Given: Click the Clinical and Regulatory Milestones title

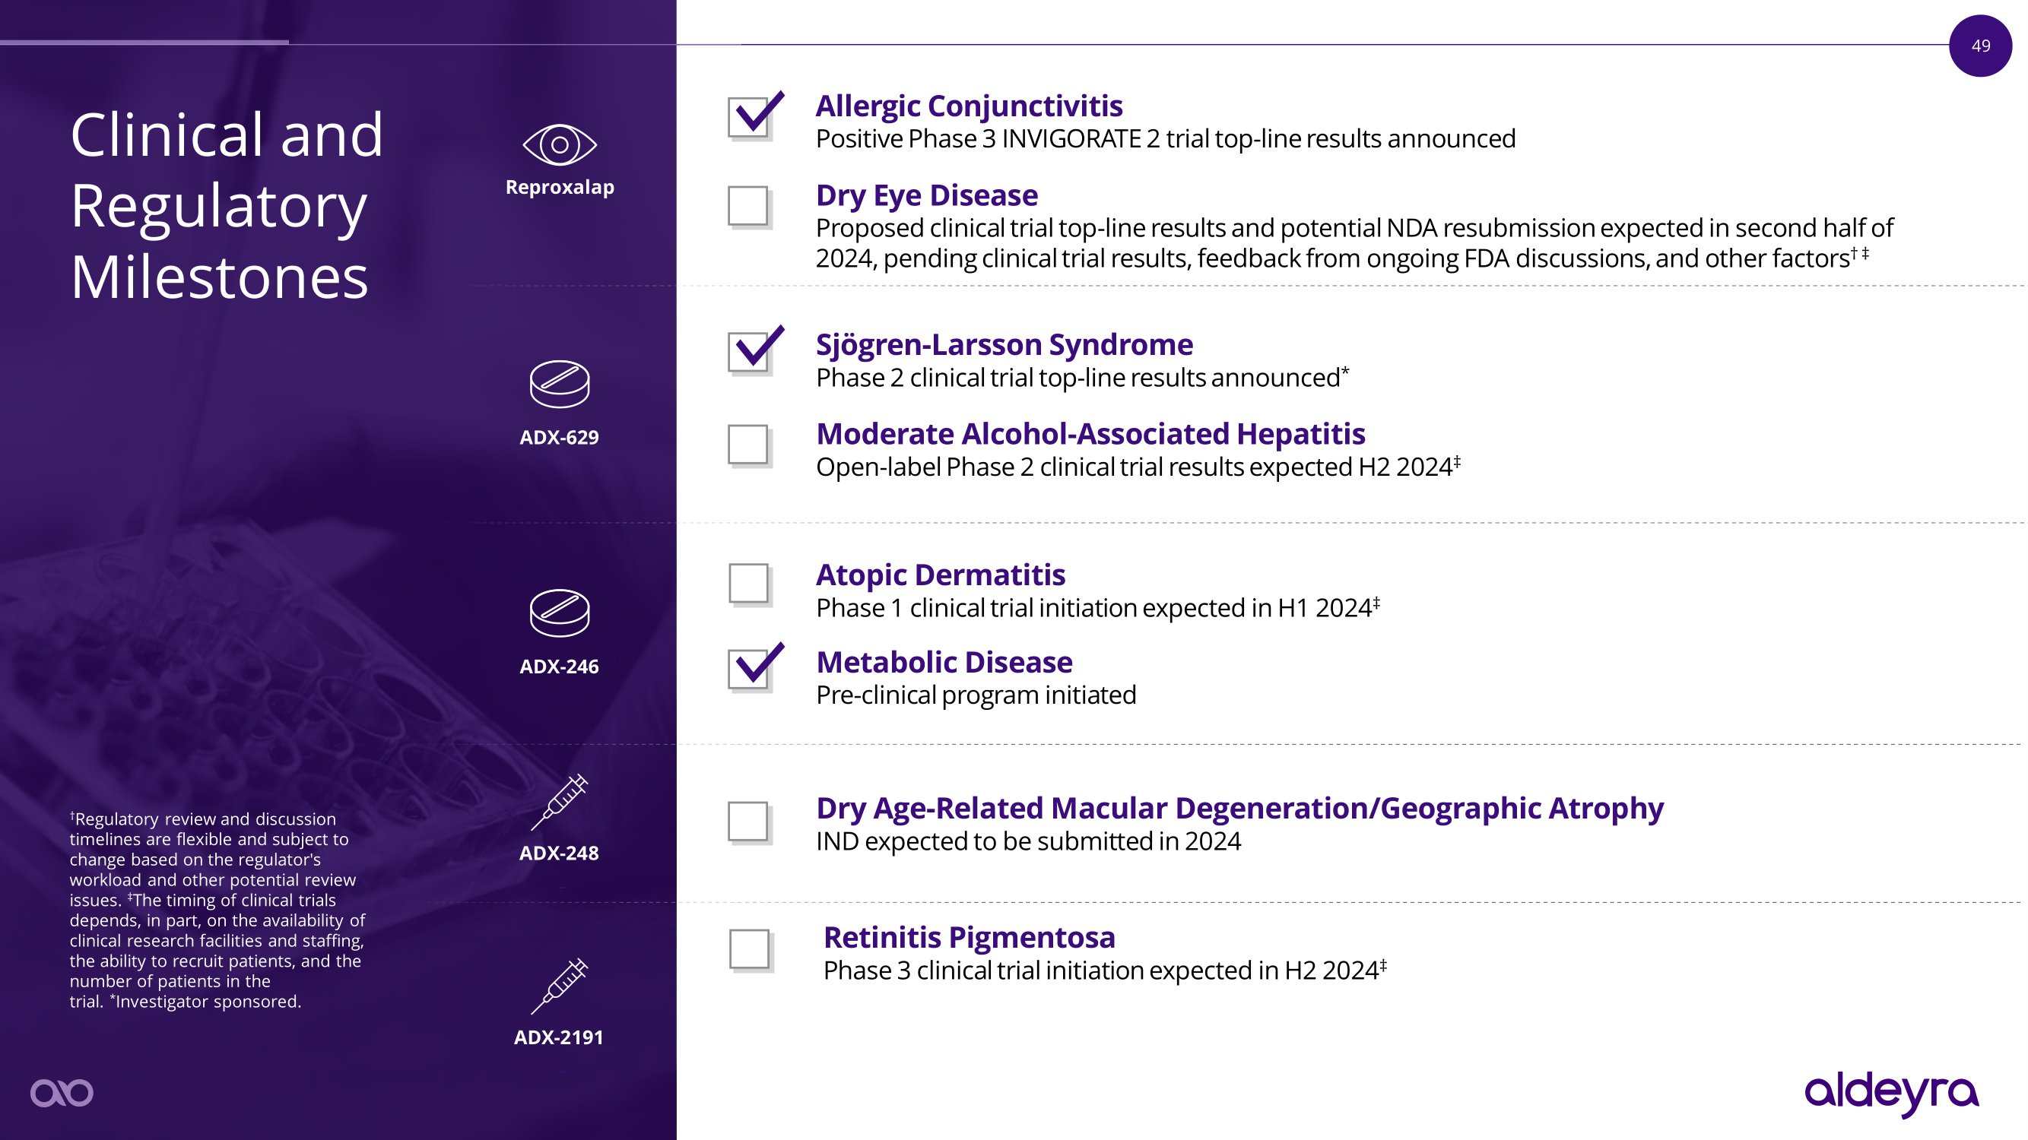Looking at the screenshot, I should (227, 205).
